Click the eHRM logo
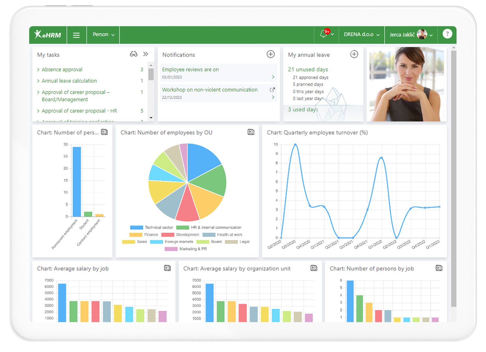Screen dimensions: 486x352 pos(48,35)
